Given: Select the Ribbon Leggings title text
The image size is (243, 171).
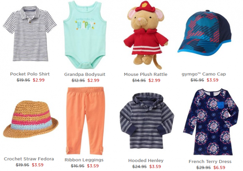Looking at the screenshot, I should click(x=84, y=160).
